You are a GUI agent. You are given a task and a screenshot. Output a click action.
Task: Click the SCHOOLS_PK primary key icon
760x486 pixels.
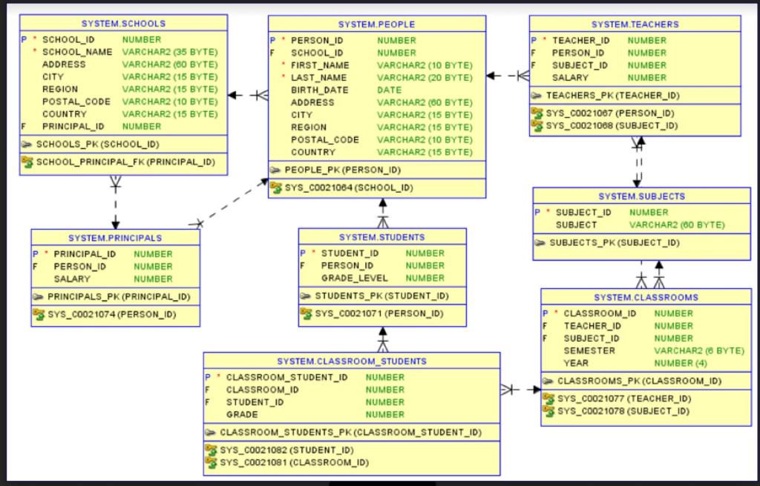tap(27, 144)
